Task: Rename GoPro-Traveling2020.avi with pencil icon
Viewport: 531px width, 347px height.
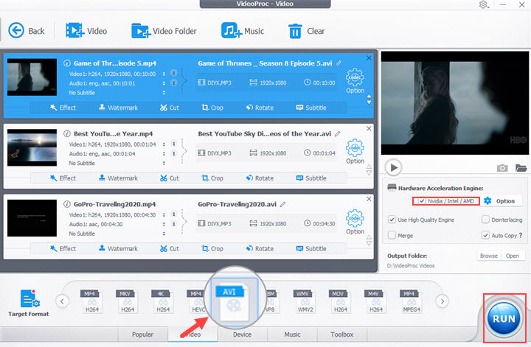Action: pyautogui.click(x=282, y=204)
